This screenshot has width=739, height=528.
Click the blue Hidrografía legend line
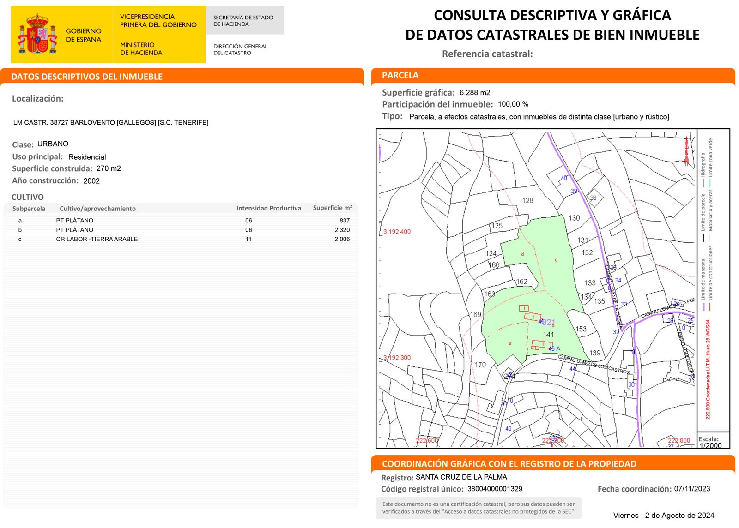point(703,183)
